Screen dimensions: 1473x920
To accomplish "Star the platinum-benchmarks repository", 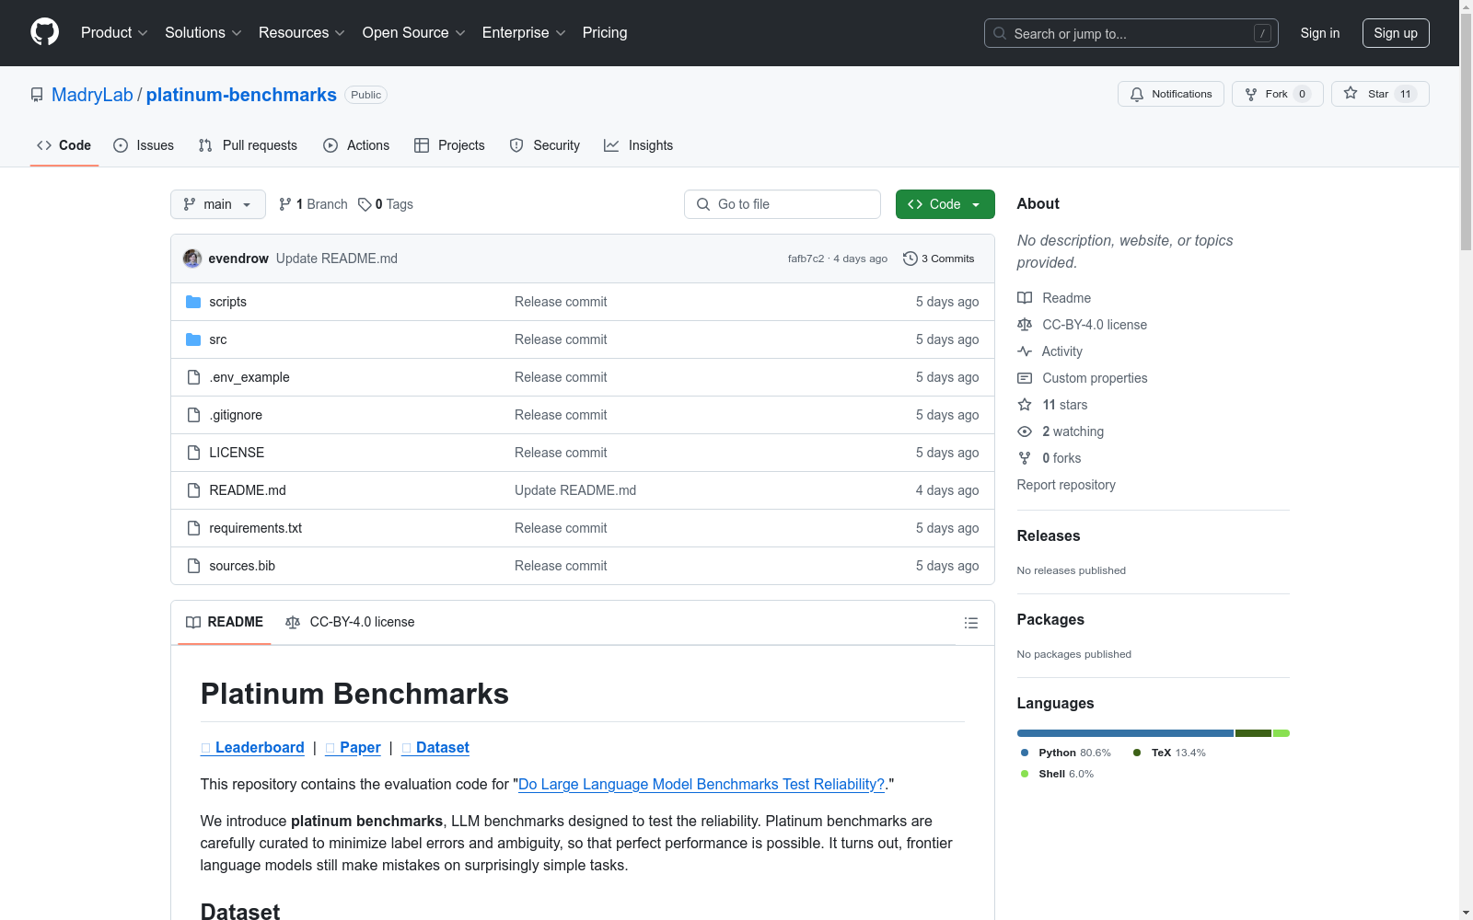I will [1380, 94].
